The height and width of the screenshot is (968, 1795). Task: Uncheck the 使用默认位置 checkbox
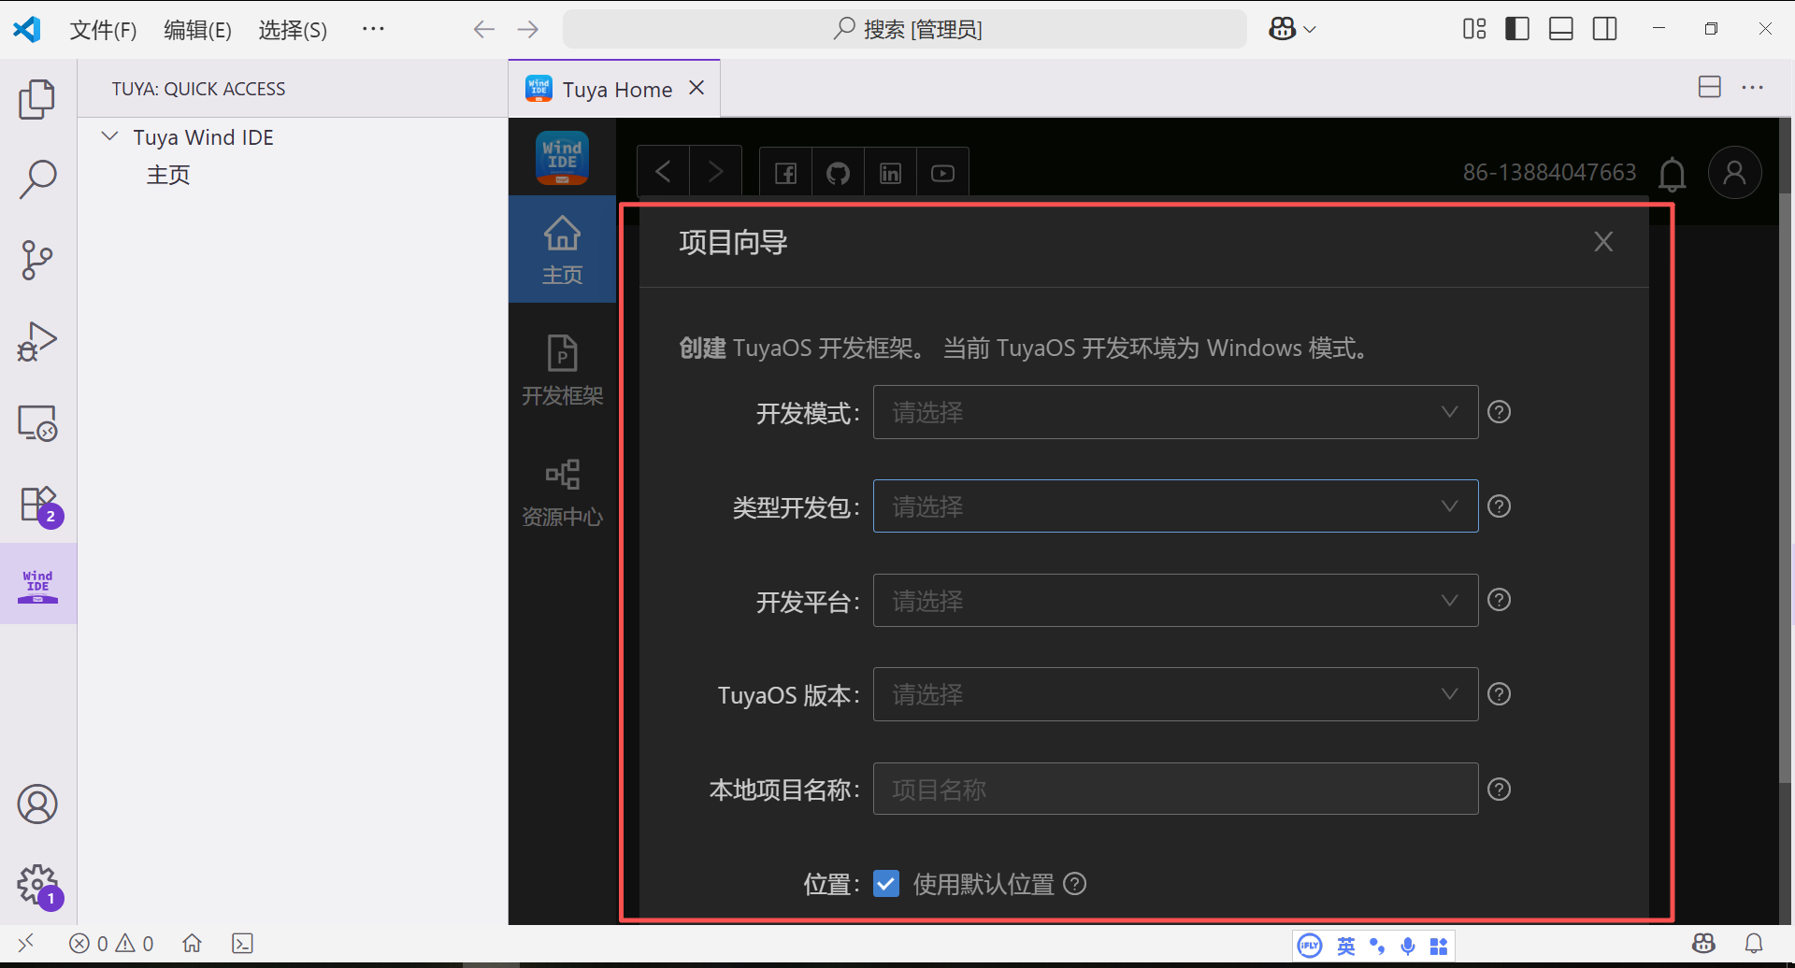(884, 883)
